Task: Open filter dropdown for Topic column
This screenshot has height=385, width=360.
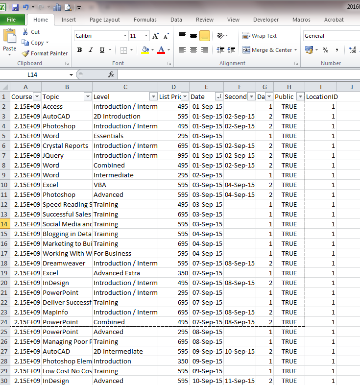Action: point(88,96)
